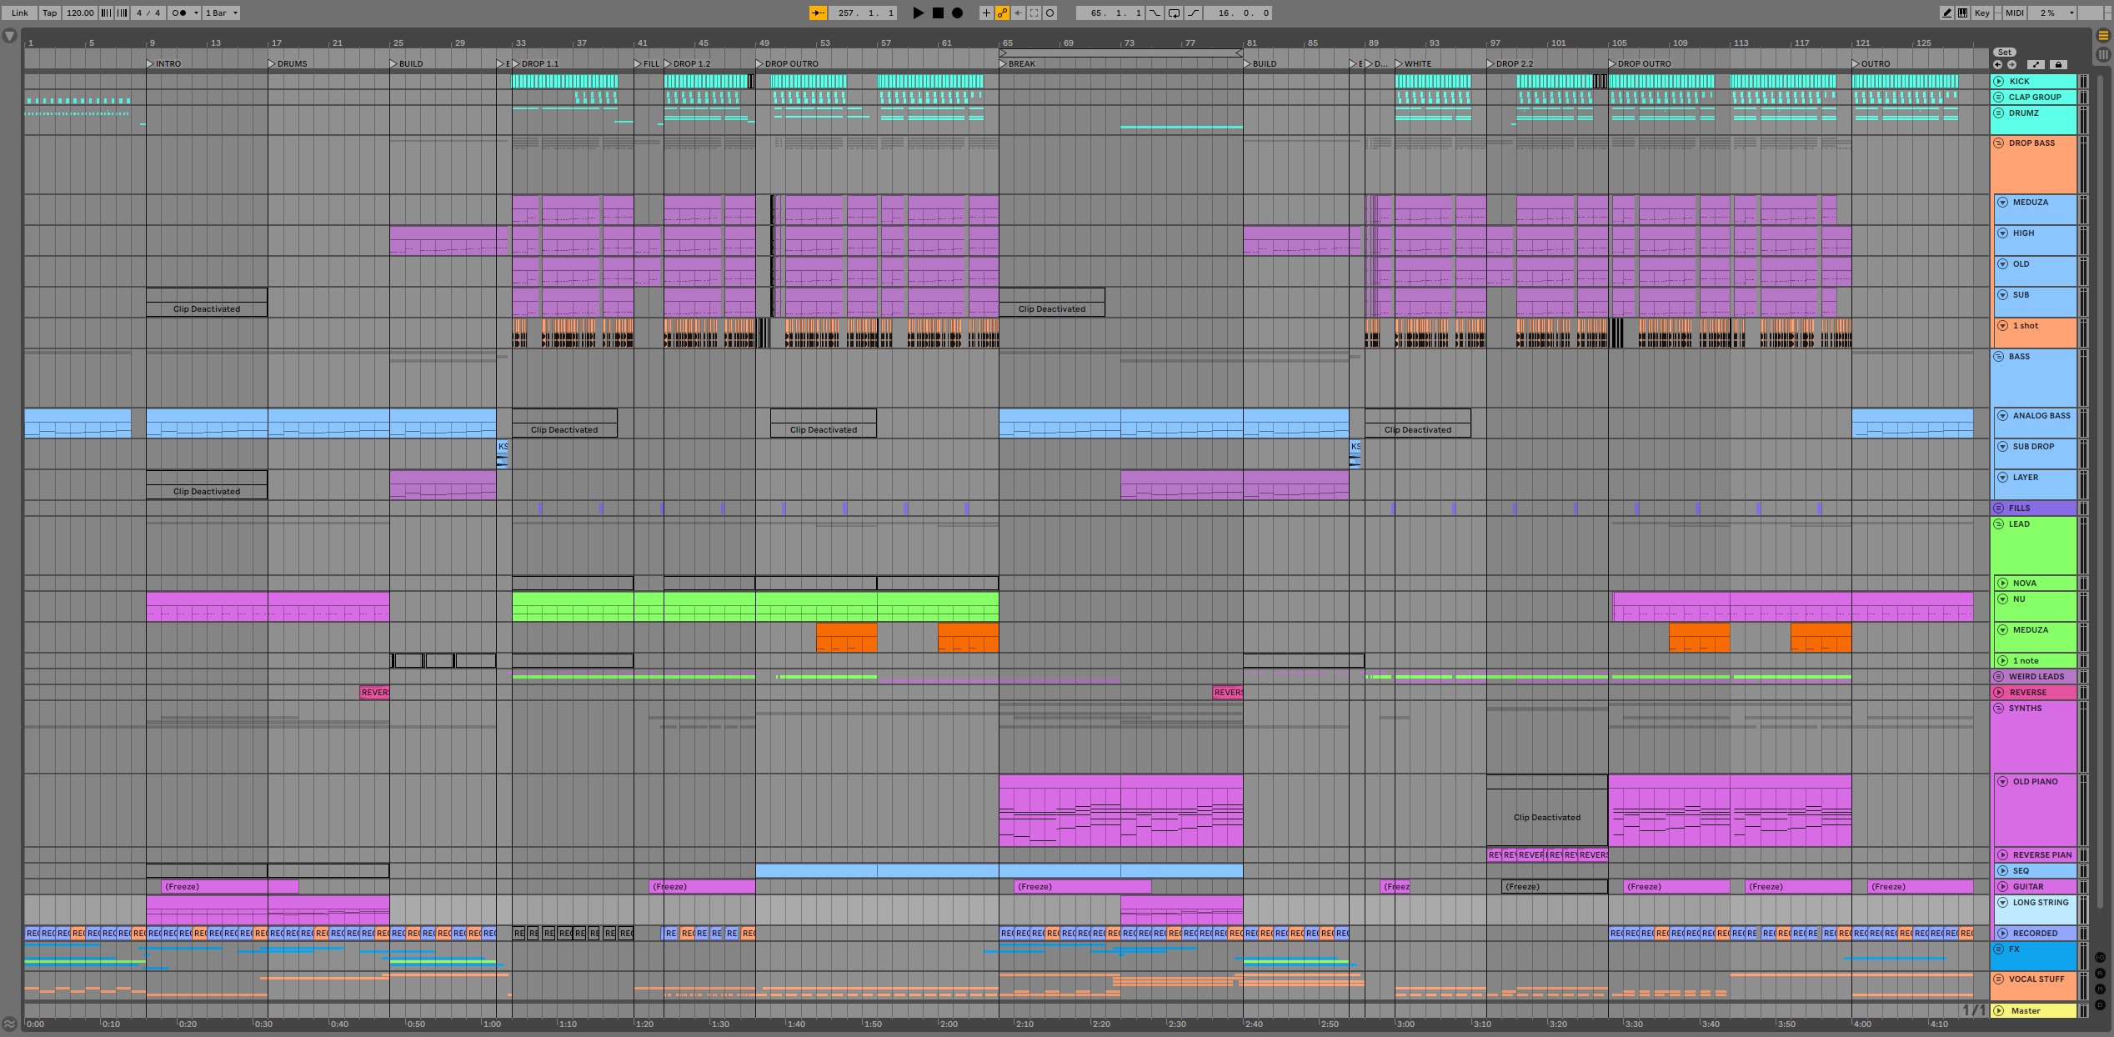This screenshot has width=2114, height=1037.
Task: Click the metronome toggle
Action: [x=179, y=13]
